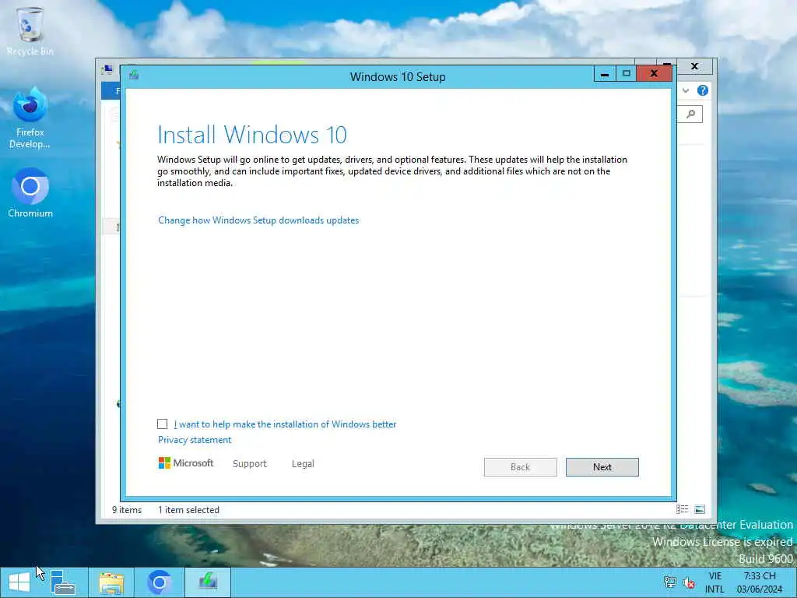Image resolution: width=797 pixels, height=598 pixels.
Task: Open the clock showing 7:33 CH
Action: click(760, 582)
